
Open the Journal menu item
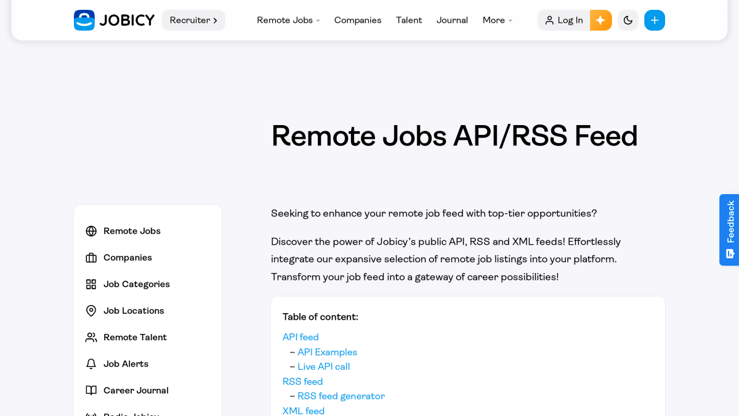452,20
